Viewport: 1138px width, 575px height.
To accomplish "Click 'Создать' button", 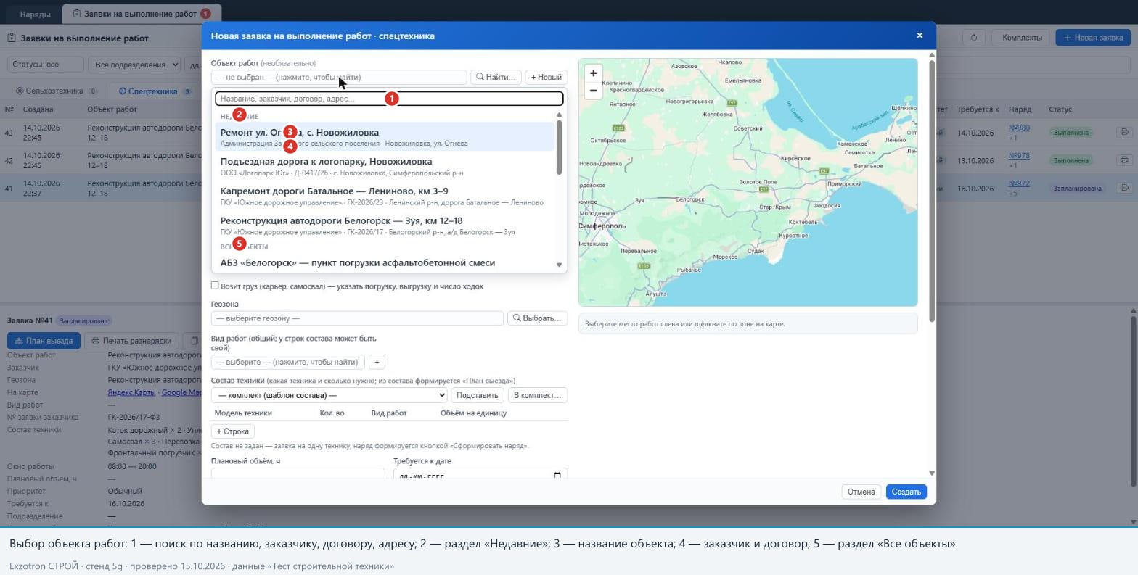I will click(x=906, y=492).
